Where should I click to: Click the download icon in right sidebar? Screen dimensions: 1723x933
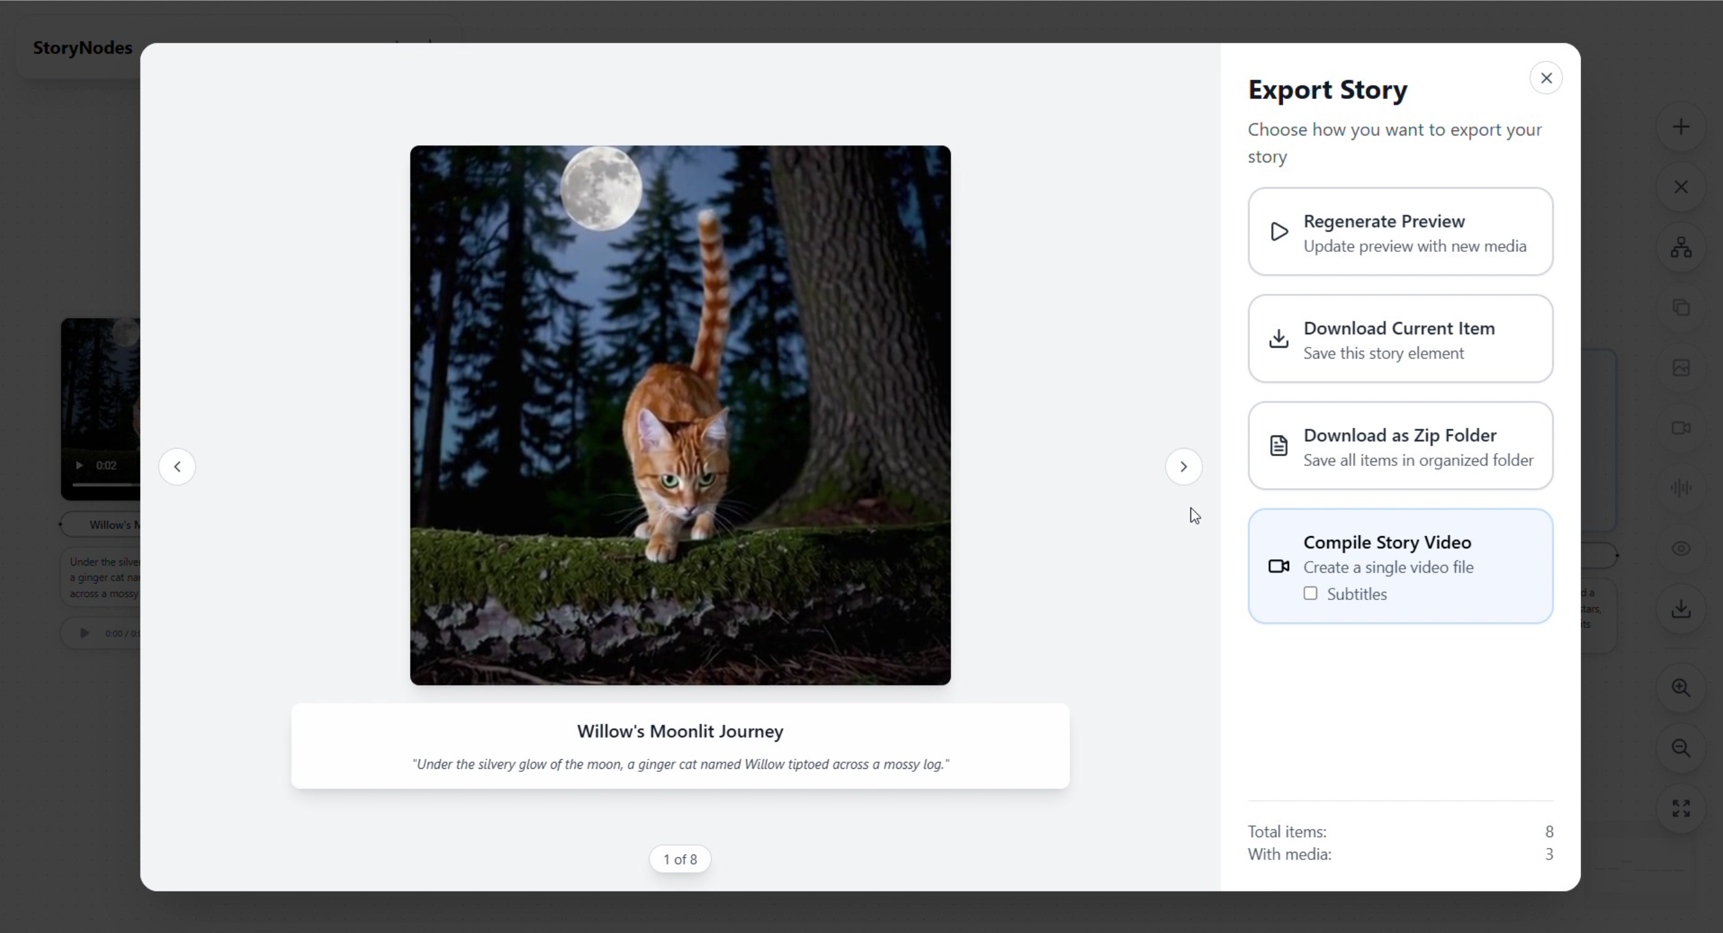click(1680, 609)
